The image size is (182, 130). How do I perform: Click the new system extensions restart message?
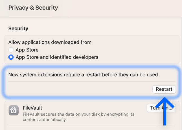84,75
